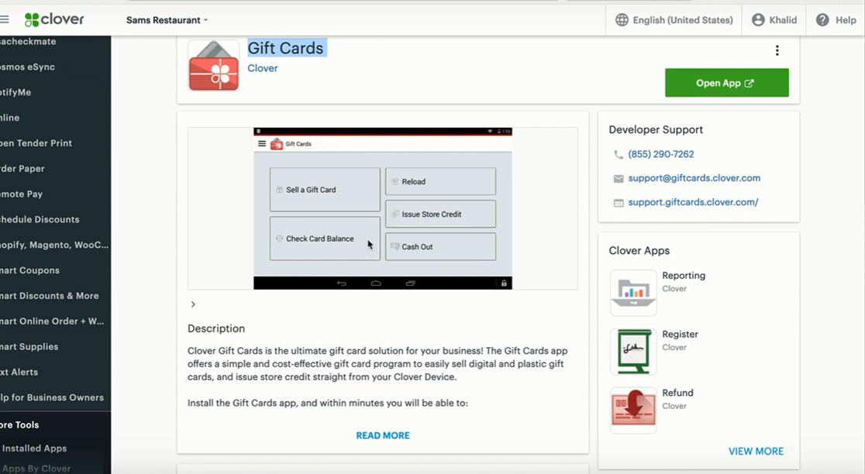
Task: Change the English (United States) language setting
Action: pyautogui.click(x=682, y=20)
